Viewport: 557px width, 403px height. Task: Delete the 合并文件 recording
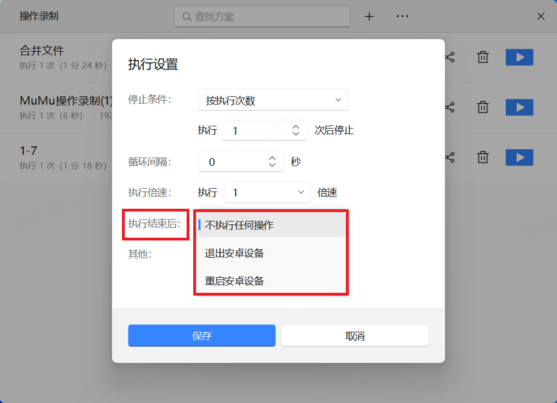483,57
